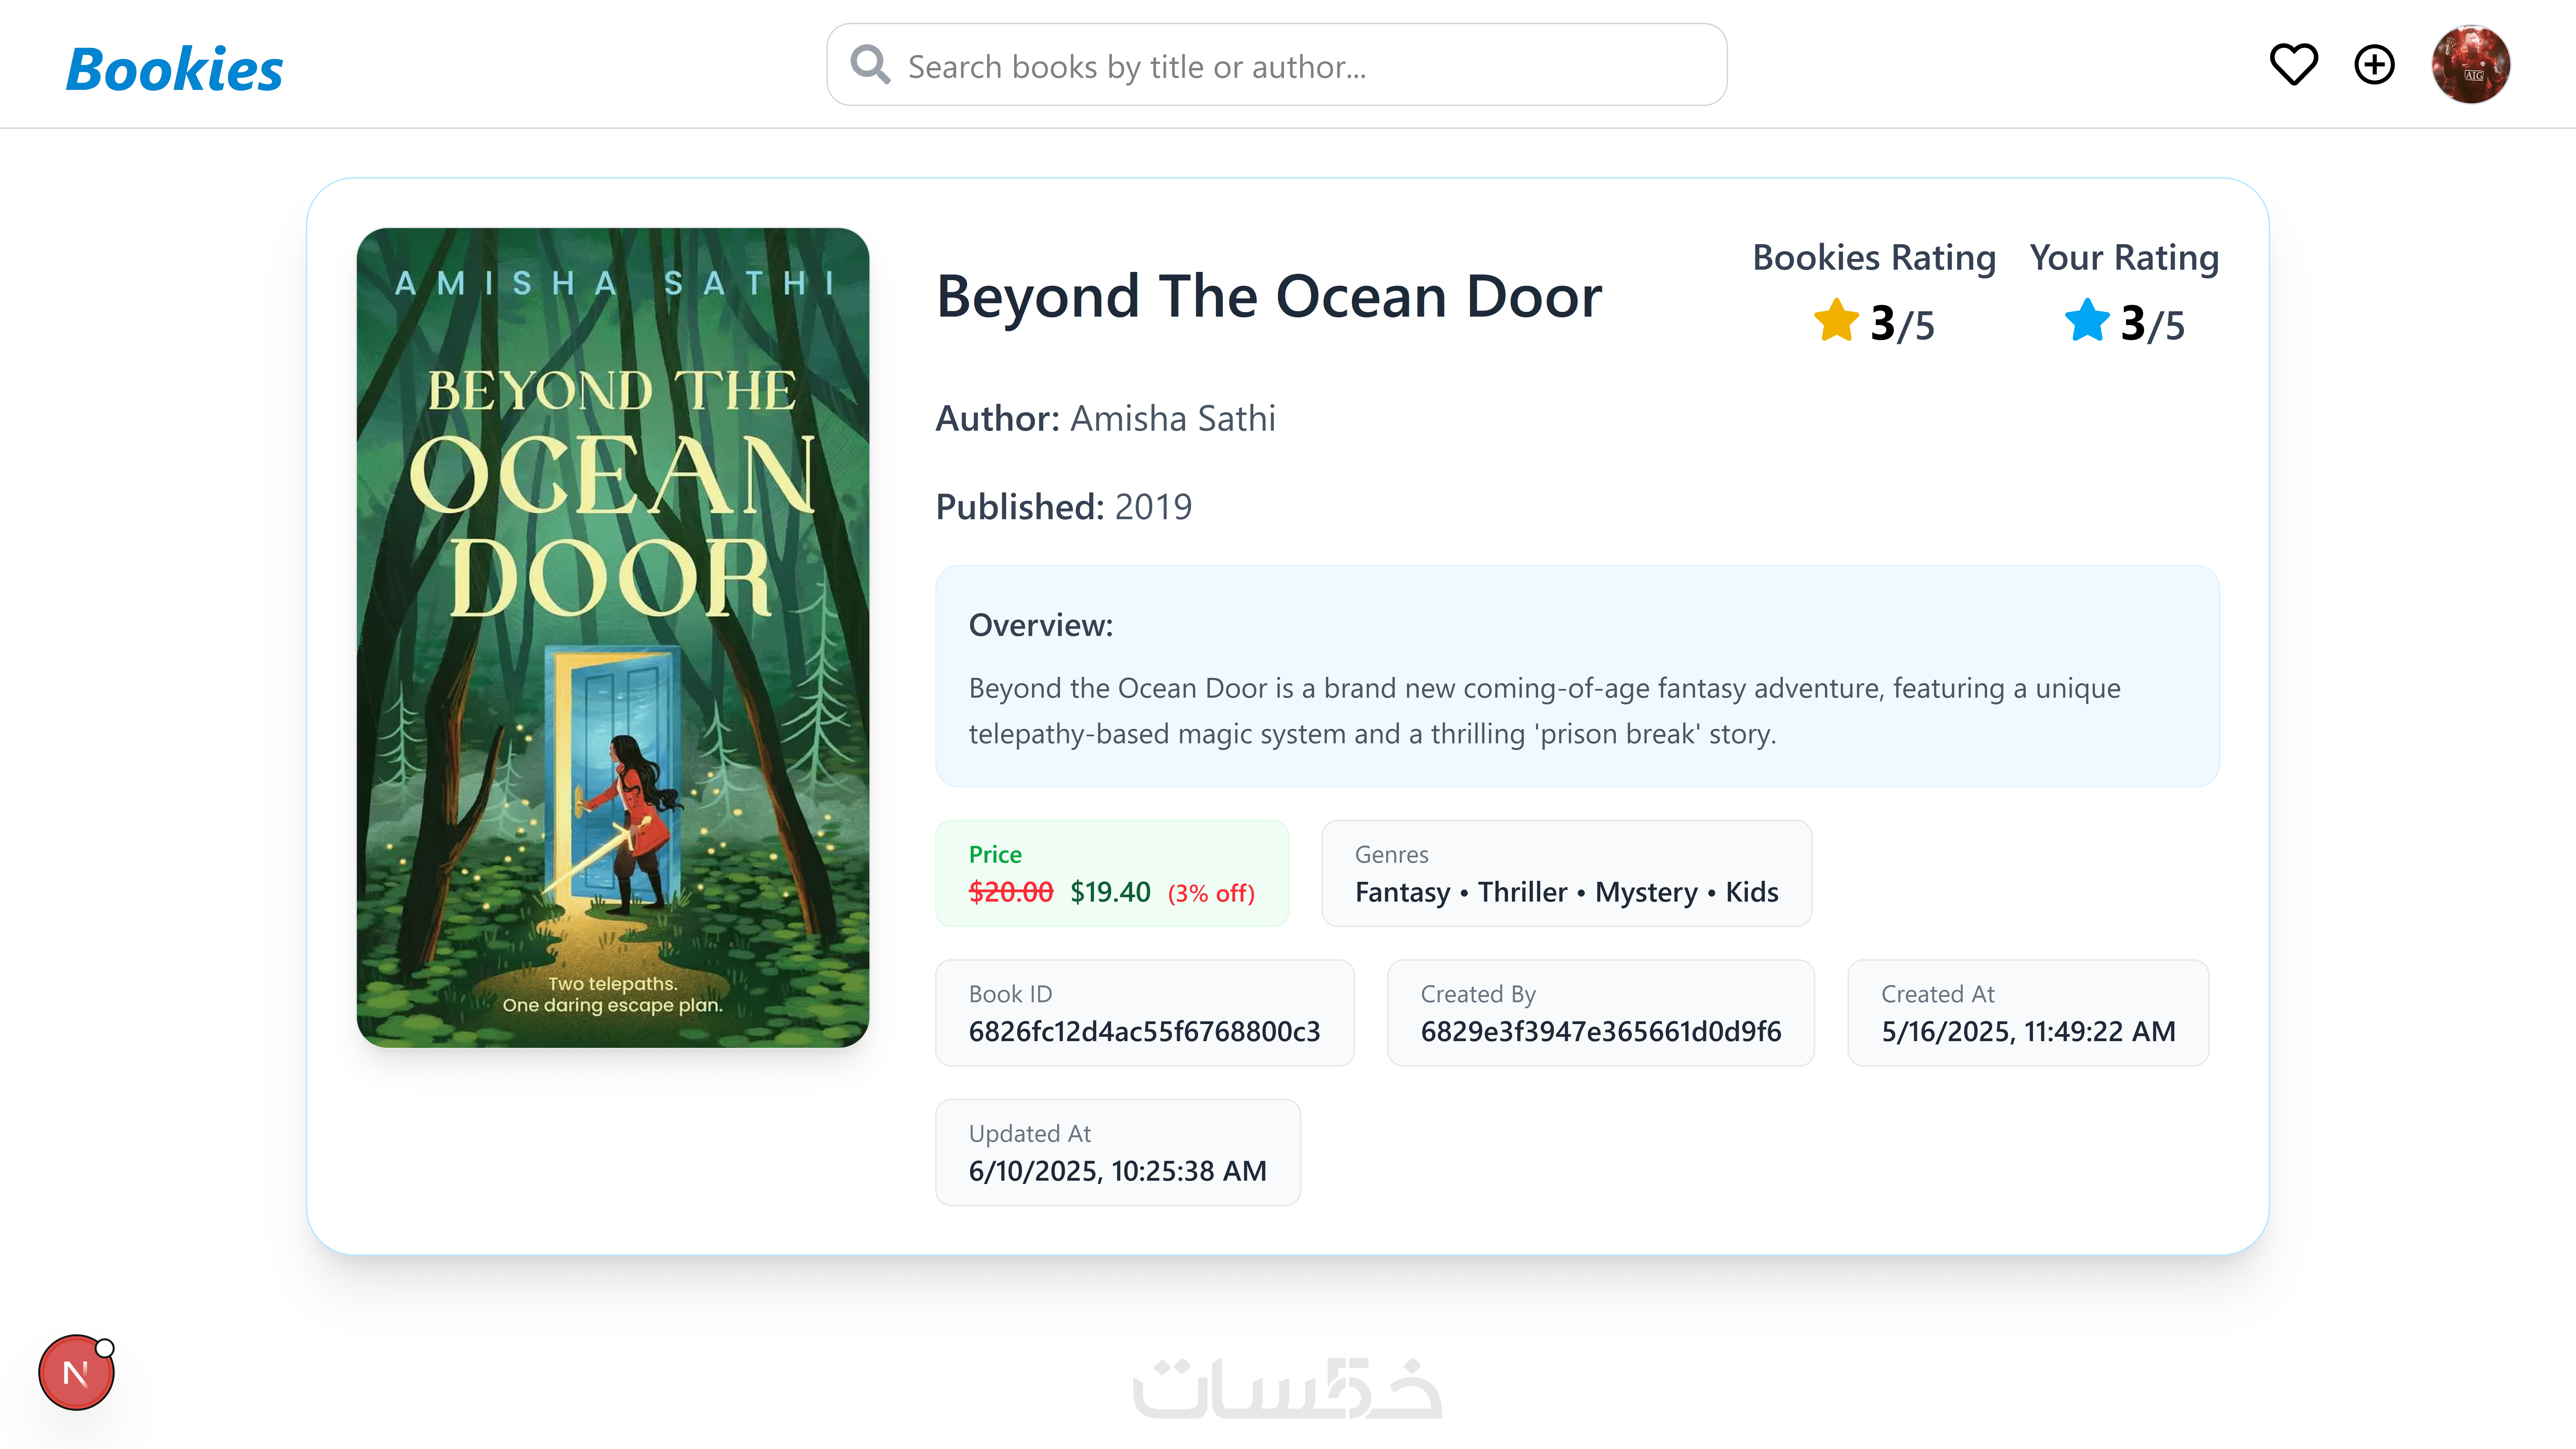Click the Thriller genre label
Screen dimensions: 2576x1449
point(1522,892)
